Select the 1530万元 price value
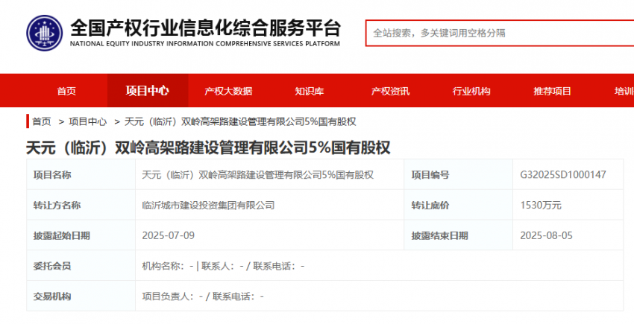634x324 pixels. coord(541,206)
